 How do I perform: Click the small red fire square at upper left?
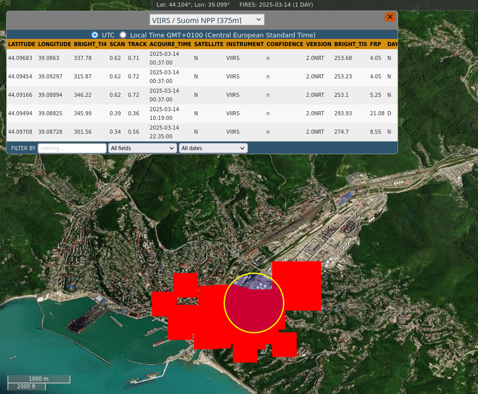pyautogui.click(x=185, y=284)
